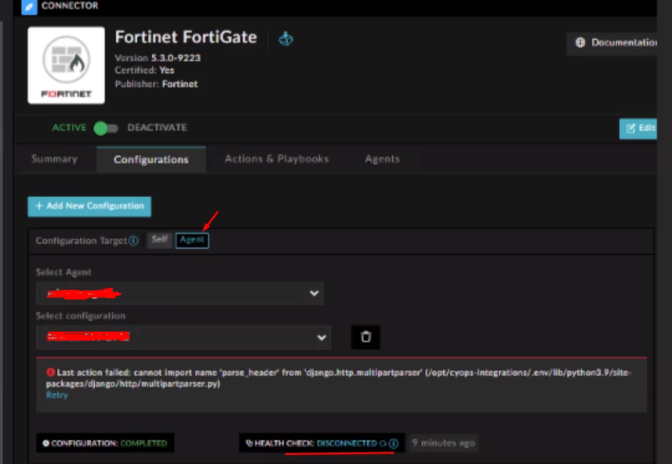Click Add New Configuration button

[x=89, y=206]
